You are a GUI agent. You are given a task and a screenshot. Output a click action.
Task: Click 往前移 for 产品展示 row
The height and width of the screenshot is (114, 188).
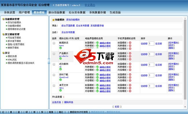[x=144, y=54]
